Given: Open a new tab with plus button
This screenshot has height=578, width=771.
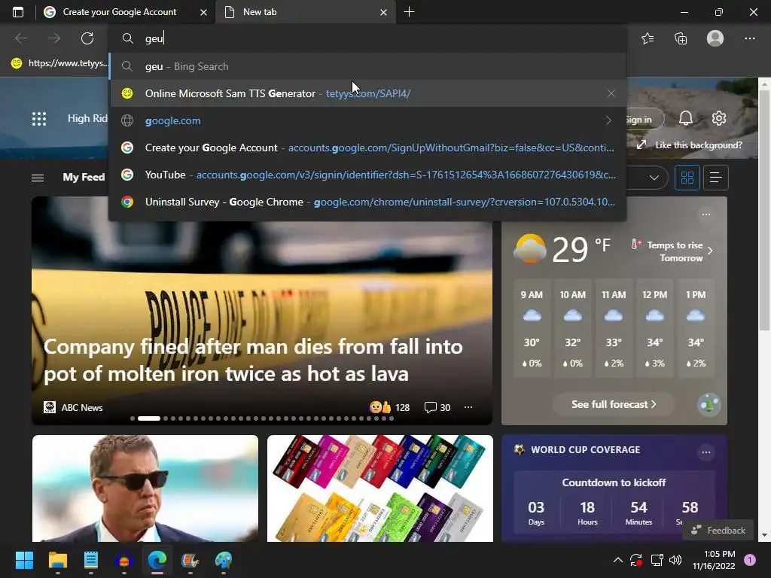Looking at the screenshot, I should pos(409,12).
